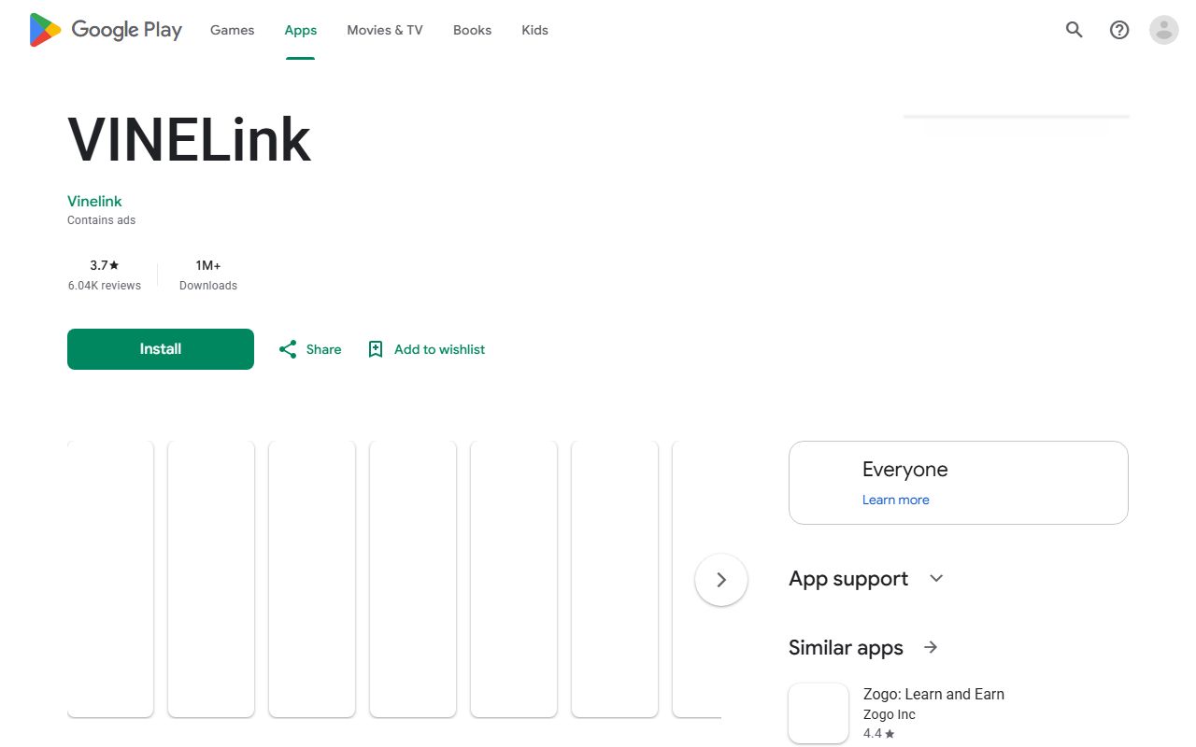The image size is (1196, 747).
Task: Go to the Similar apps arrow
Action: [931, 647]
